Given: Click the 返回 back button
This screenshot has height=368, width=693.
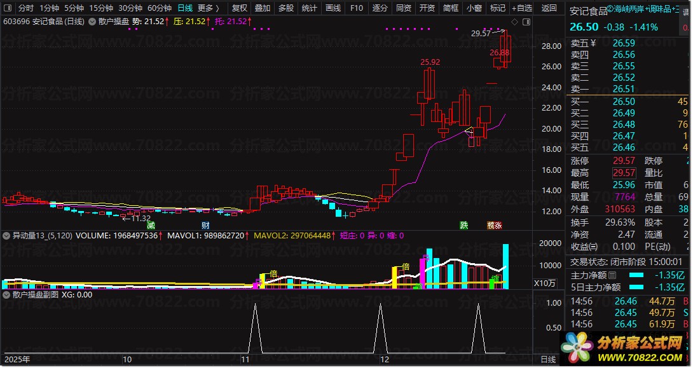Looking at the screenshot, I should (549, 8).
